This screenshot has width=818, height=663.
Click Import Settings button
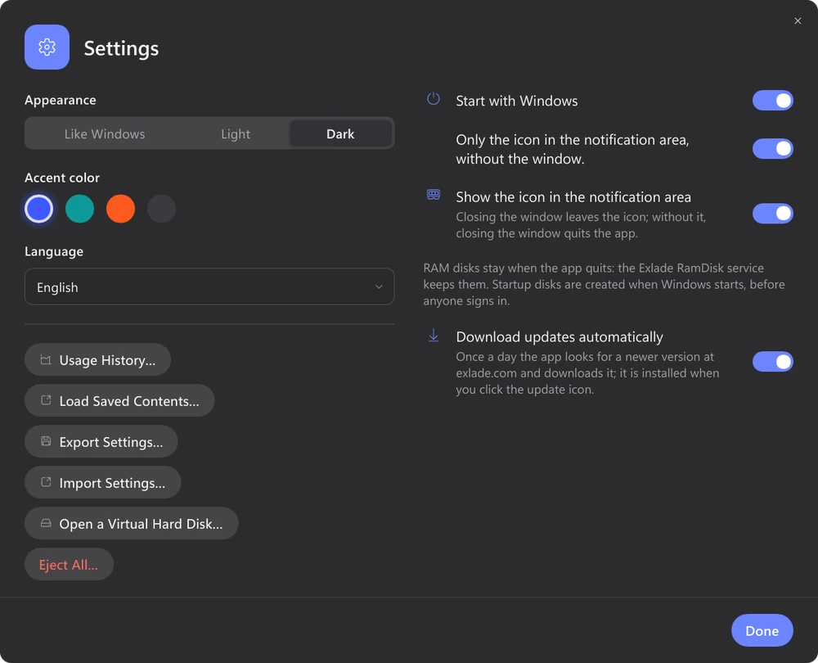[x=103, y=482]
